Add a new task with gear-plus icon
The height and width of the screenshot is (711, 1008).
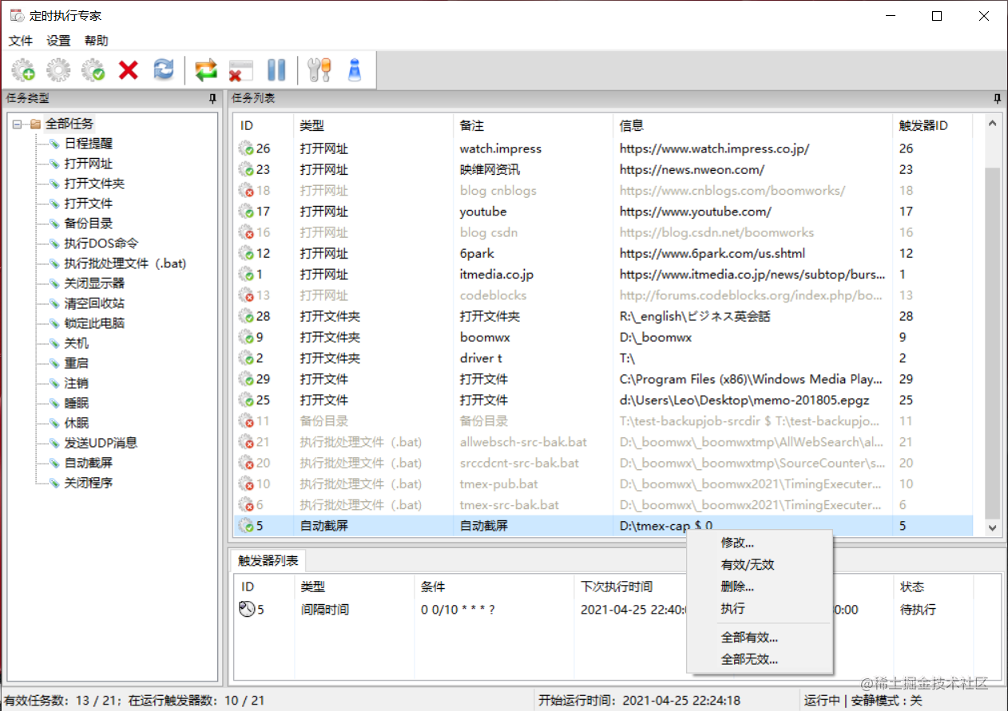[x=23, y=70]
